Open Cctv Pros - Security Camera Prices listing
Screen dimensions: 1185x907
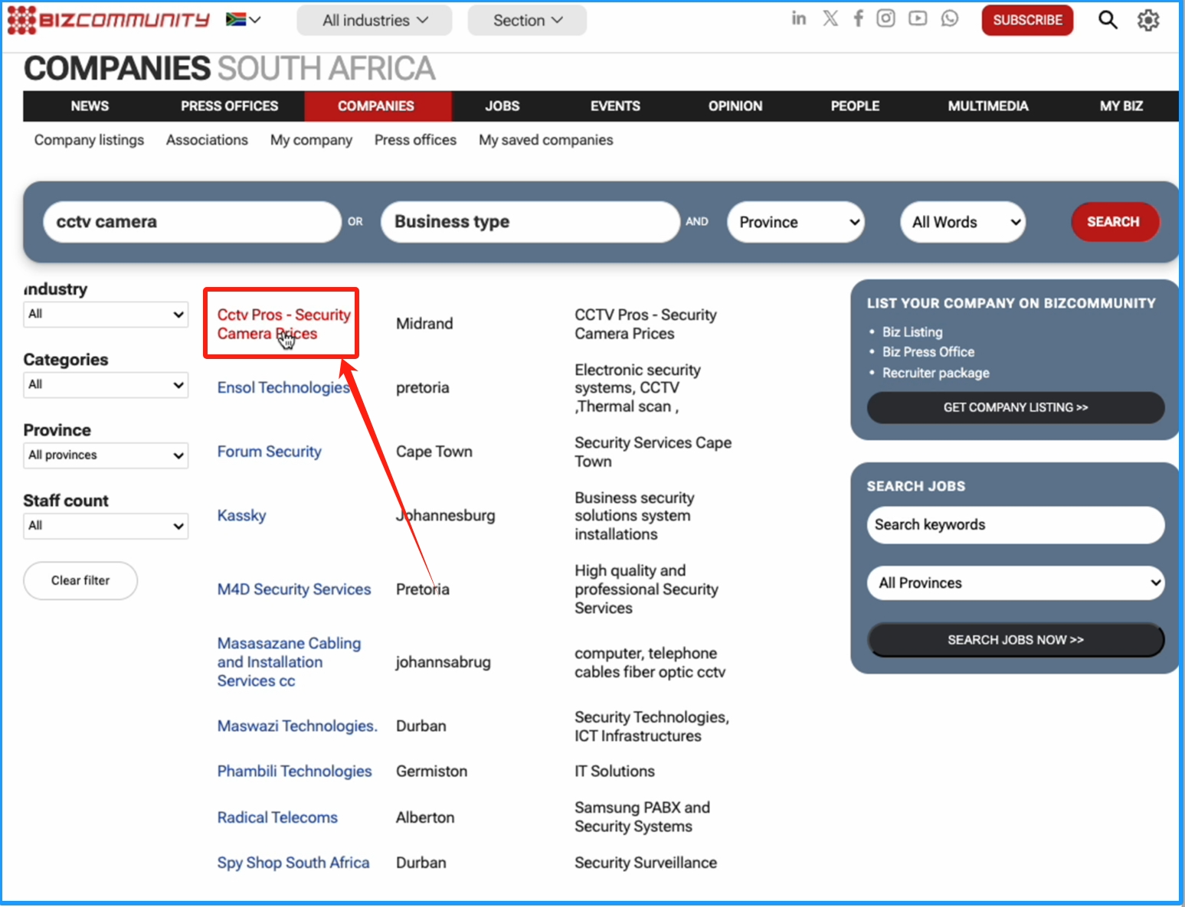[283, 324]
